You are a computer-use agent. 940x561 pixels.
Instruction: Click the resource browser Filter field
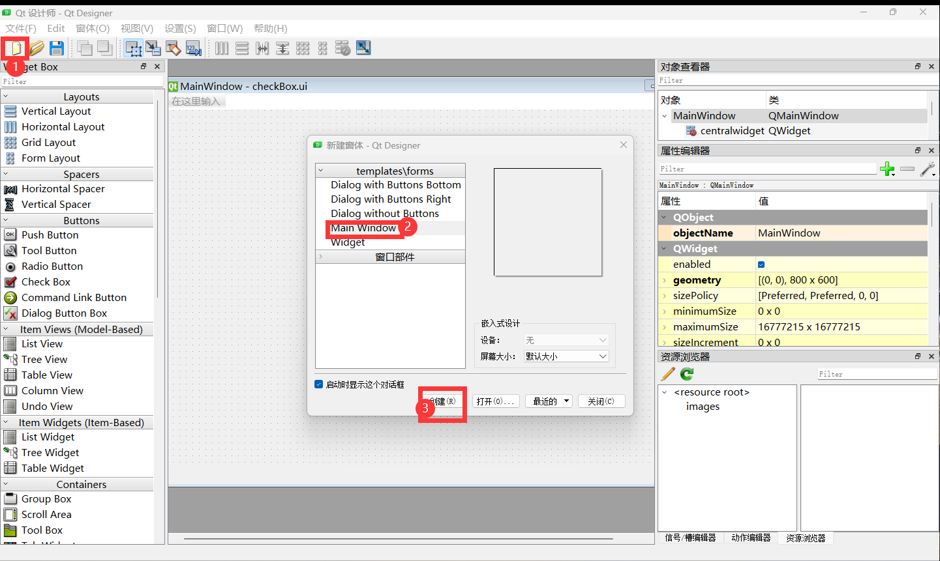pyautogui.click(x=877, y=374)
